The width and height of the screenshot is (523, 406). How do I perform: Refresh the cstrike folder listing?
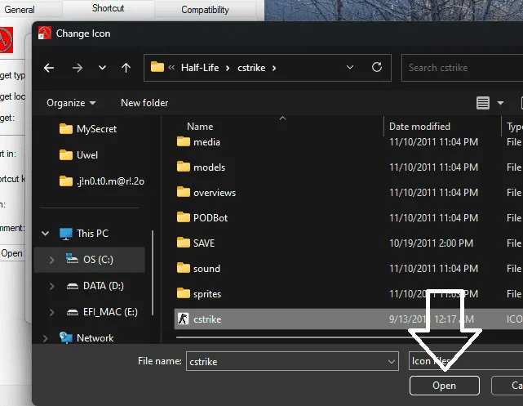377,68
